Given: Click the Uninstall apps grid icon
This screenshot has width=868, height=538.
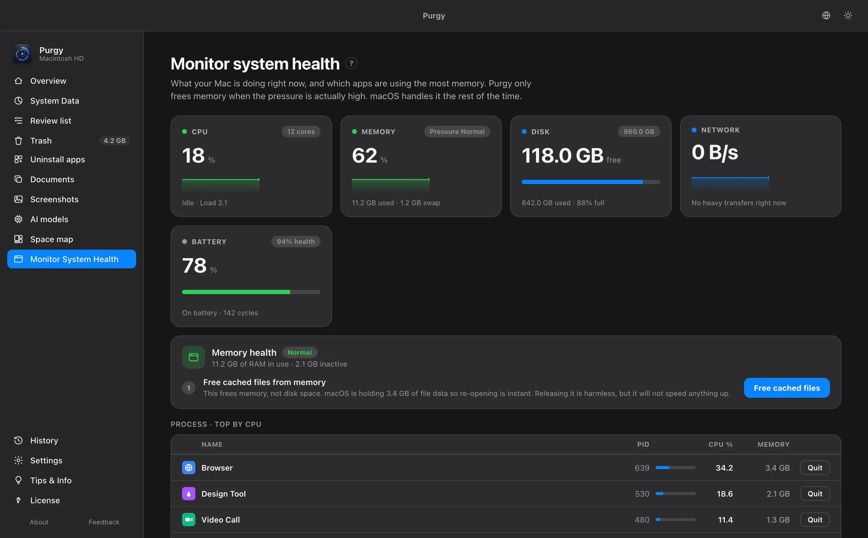Looking at the screenshot, I should (x=18, y=159).
